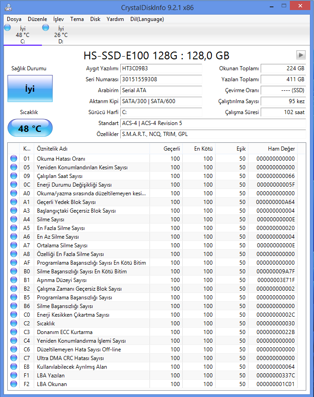
Task: Click the Geçerli column header
Action: click(166, 149)
